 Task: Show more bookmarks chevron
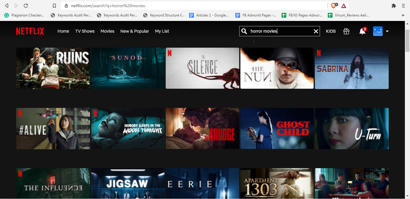(403, 15)
